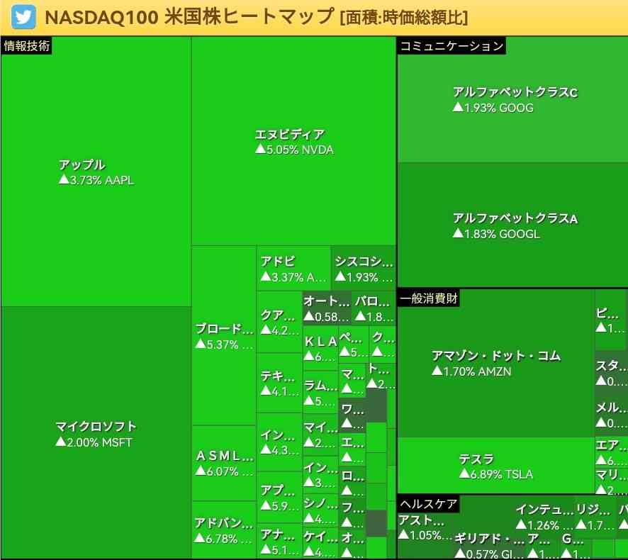Open the エヌビディア NVDA tile
This screenshot has width=628, height=560.
[x=293, y=141]
